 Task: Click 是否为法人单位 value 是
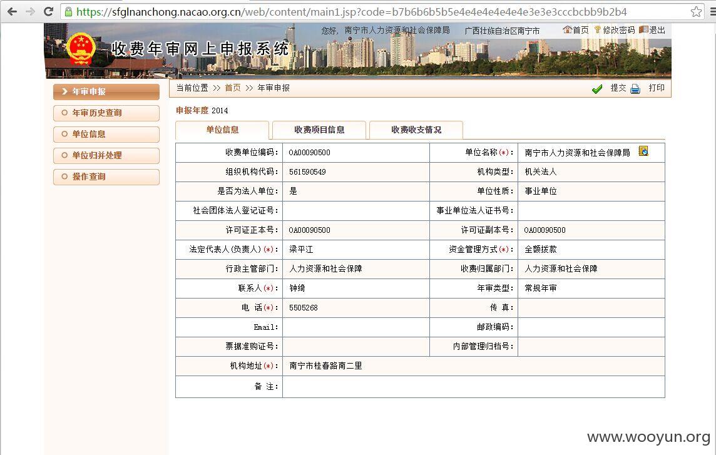coord(293,191)
